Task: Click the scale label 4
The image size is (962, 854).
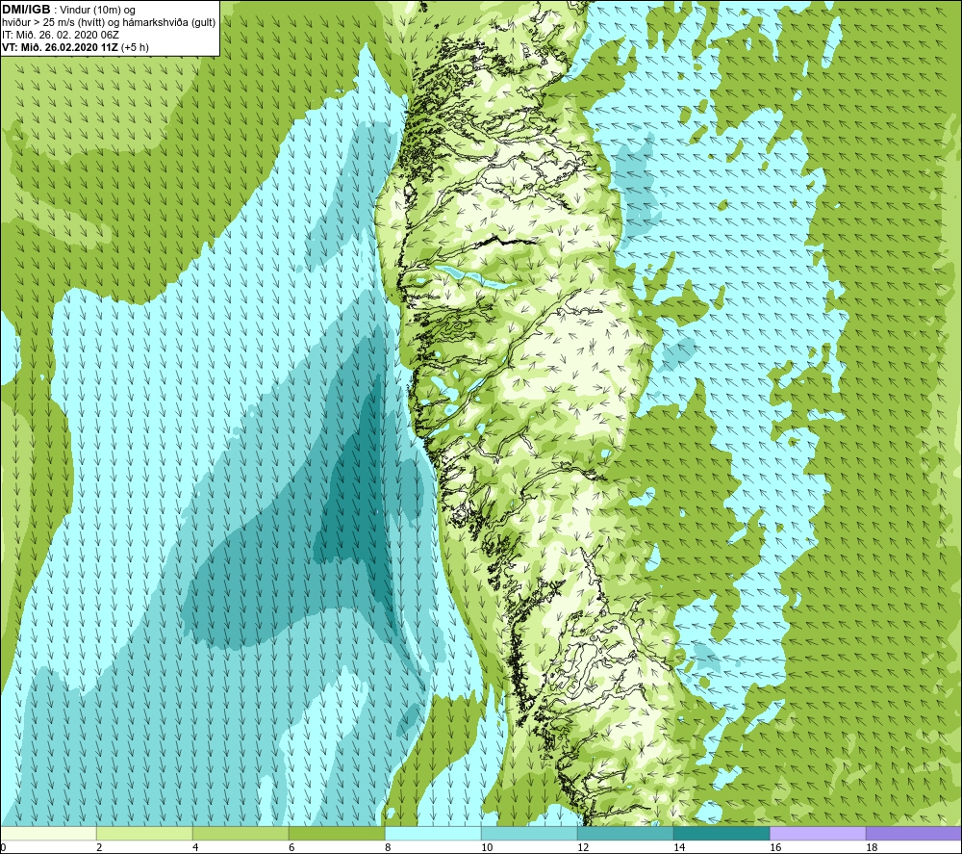Action: click(x=195, y=848)
